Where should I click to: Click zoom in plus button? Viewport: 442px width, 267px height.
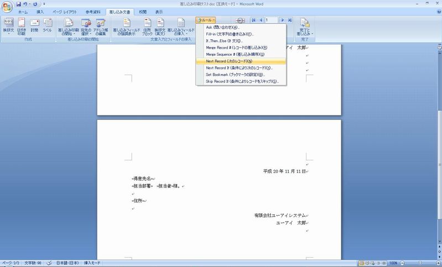438,263
